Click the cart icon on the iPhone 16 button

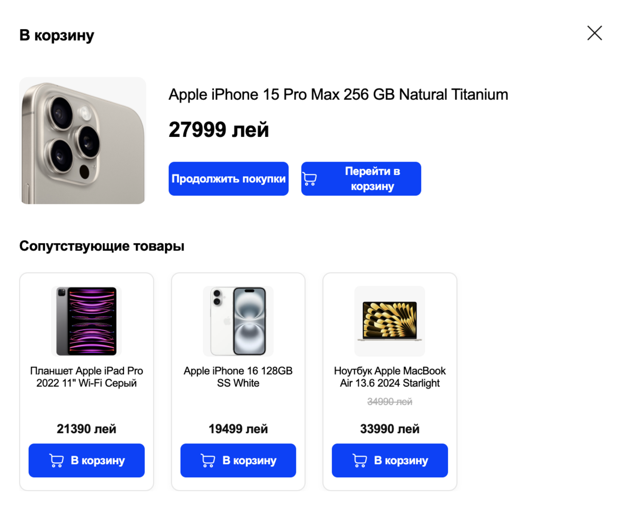pyautogui.click(x=208, y=460)
